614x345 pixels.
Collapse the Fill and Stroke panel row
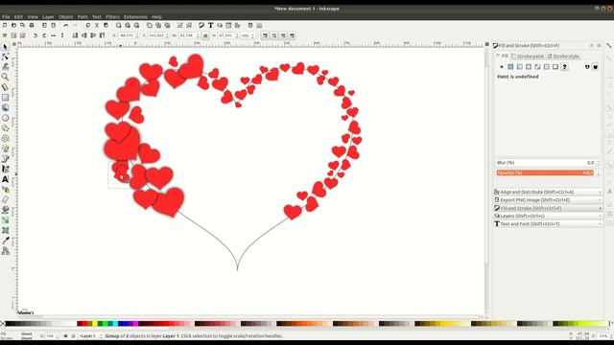pyautogui.click(x=548, y=208)
